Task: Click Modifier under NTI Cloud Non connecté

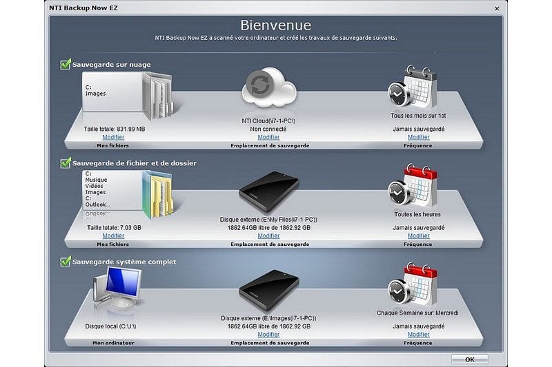Action: coord(268,137)
